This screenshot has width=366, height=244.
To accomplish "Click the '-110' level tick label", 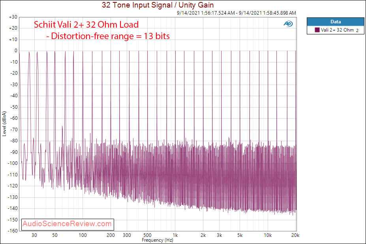I will [x=13, y=174].
